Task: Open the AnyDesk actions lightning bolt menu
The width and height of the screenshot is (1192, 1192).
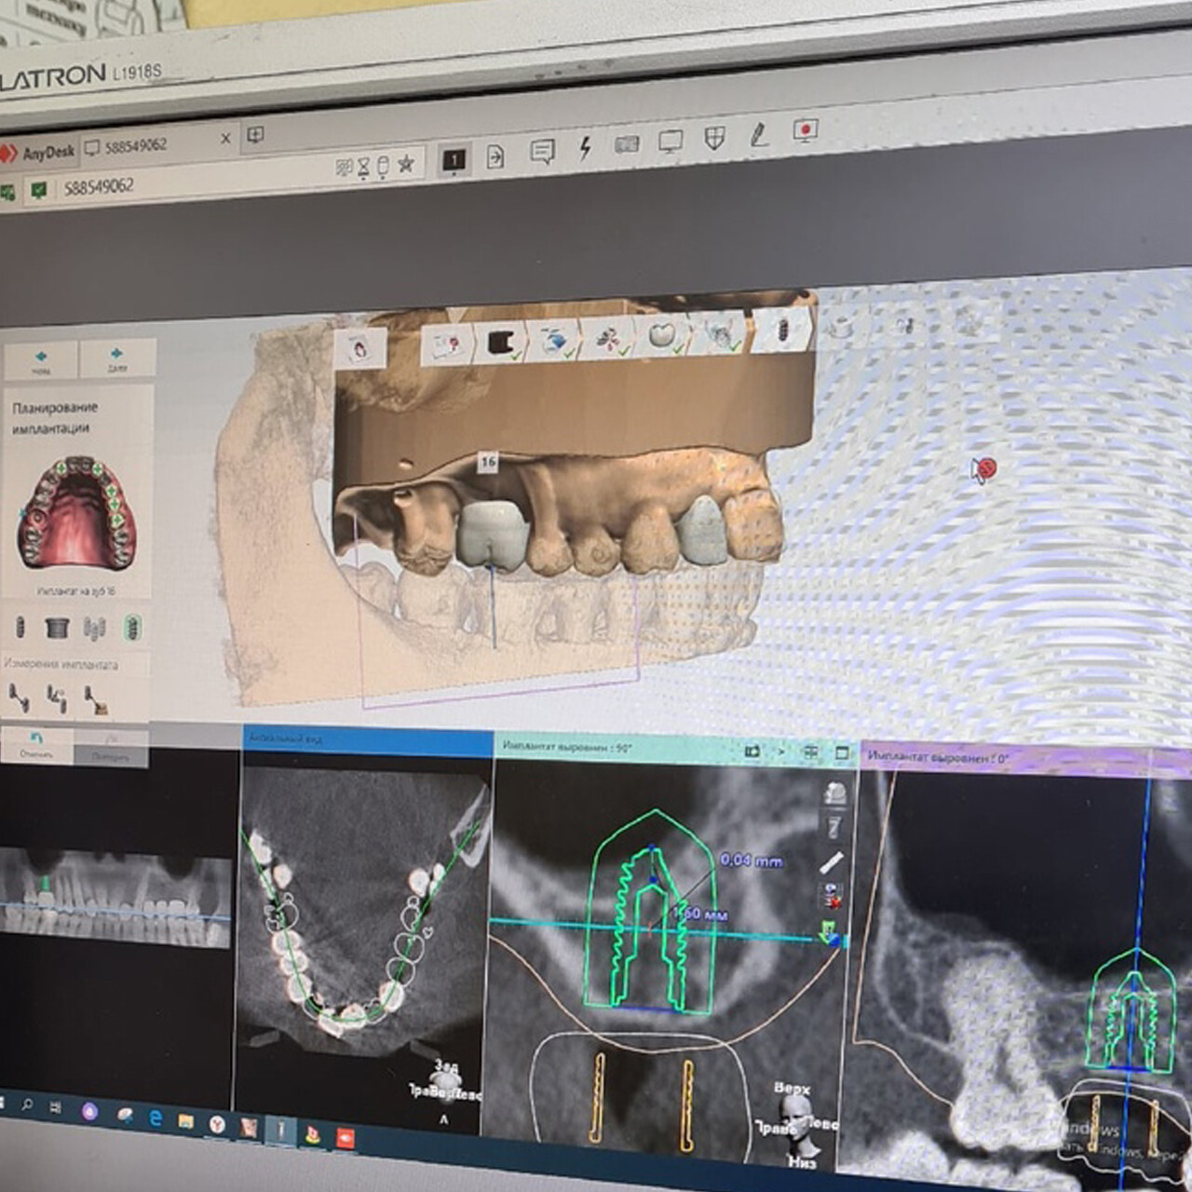Action: tap(585, 148)
